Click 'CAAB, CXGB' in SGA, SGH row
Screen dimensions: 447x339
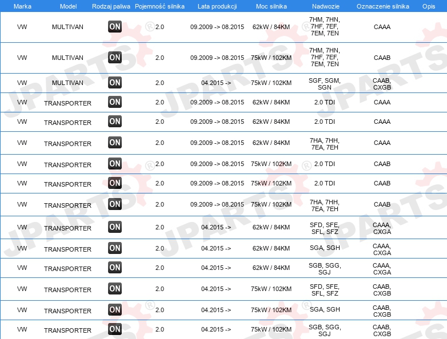click(382, 311)
